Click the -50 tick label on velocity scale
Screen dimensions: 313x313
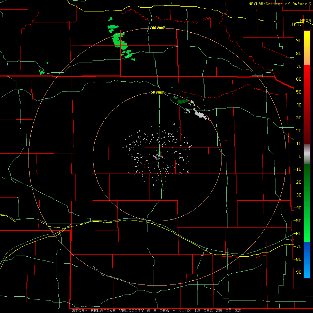tap(297, 221)
